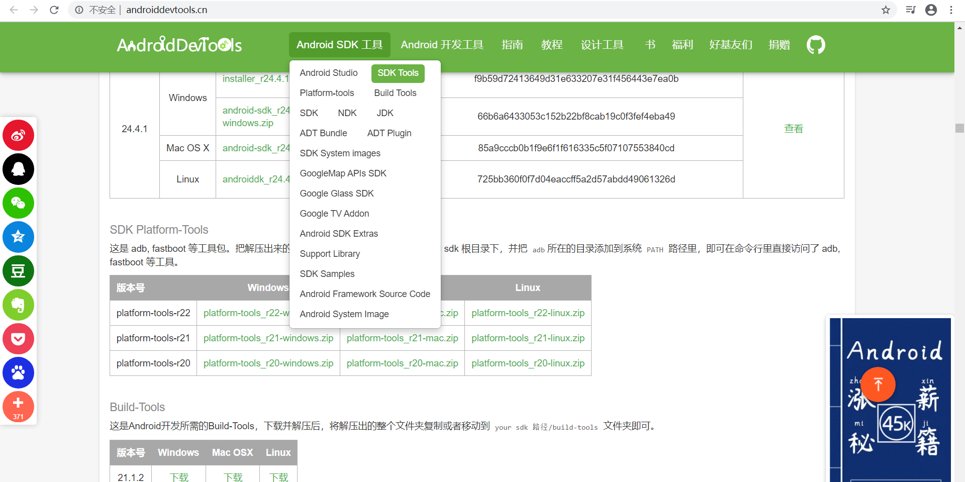Image resolution: width=965 pixels, height=482 pixels.
Task: Bookmark the page with the star icon
Action: point(886,10)
